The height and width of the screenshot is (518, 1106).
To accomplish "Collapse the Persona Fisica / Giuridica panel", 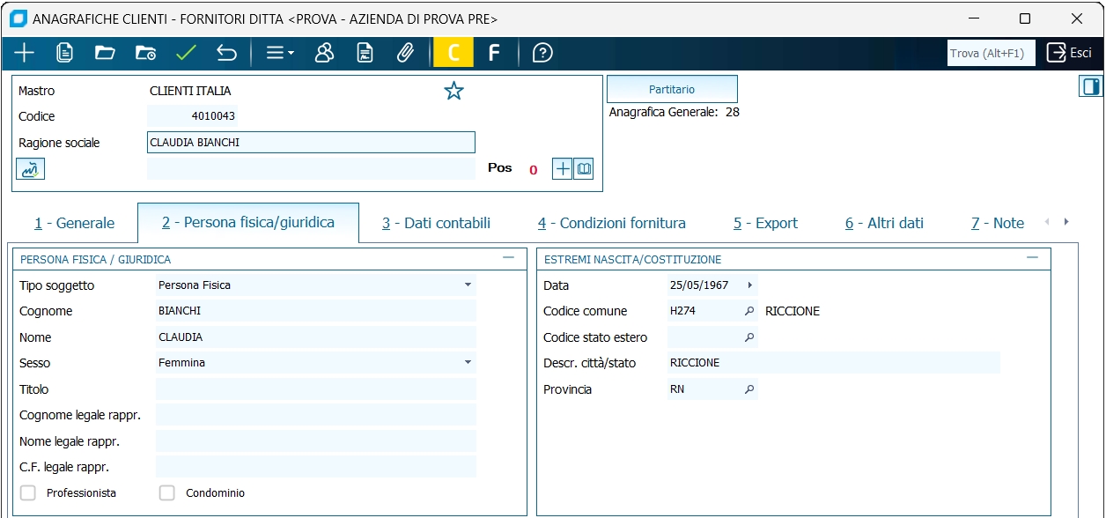I will tap(508, 258).
